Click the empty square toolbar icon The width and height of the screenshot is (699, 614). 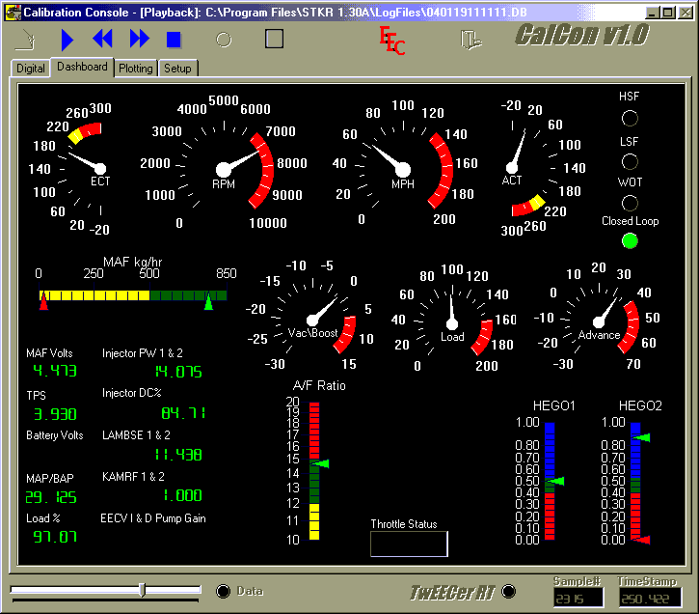tap(274, 39)
